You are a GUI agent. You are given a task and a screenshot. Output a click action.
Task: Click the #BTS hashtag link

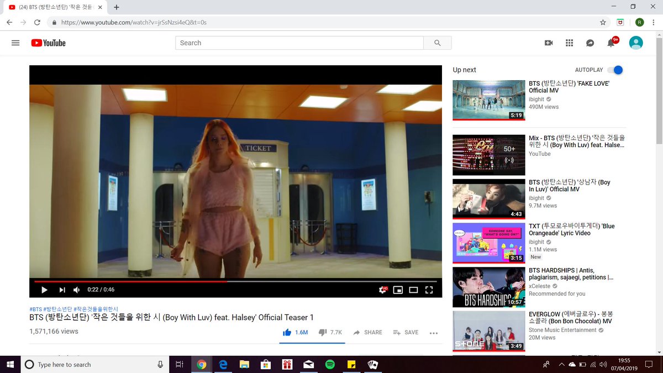click(35, 309)
